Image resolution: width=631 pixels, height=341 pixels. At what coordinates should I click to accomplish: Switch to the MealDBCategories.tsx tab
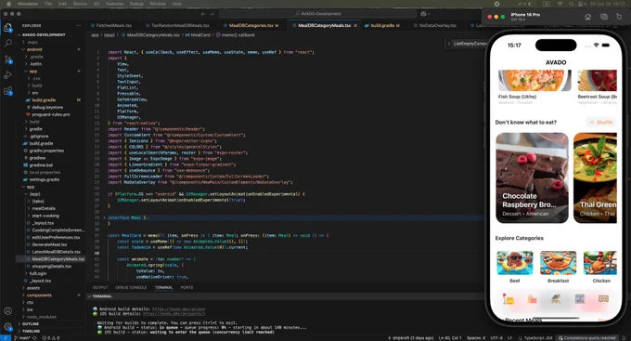251,25
